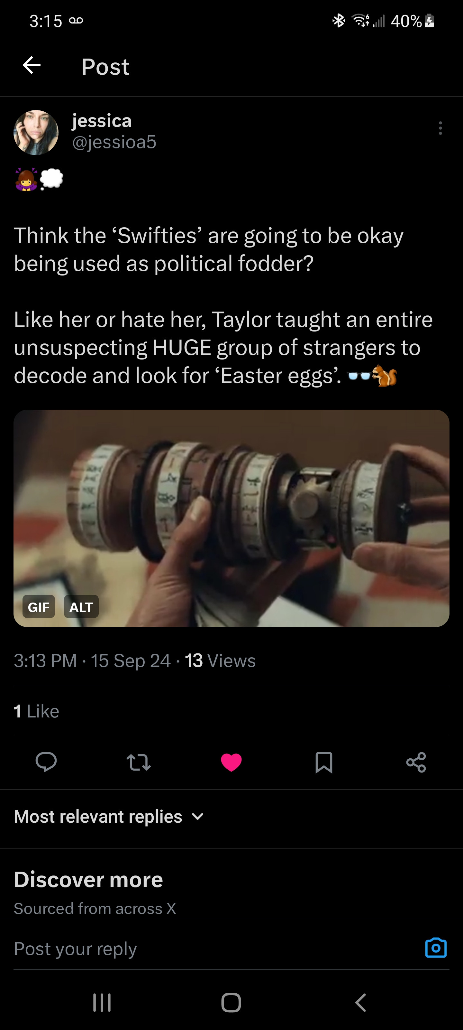Tap the 13 Views count
The width and height of the screenshot is (463, 1030).
pos(220,660)
